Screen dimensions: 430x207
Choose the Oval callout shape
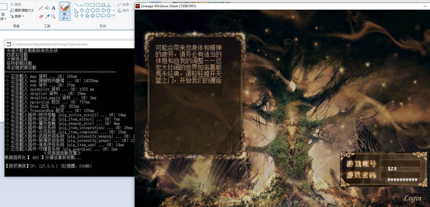tap(103, 16)
